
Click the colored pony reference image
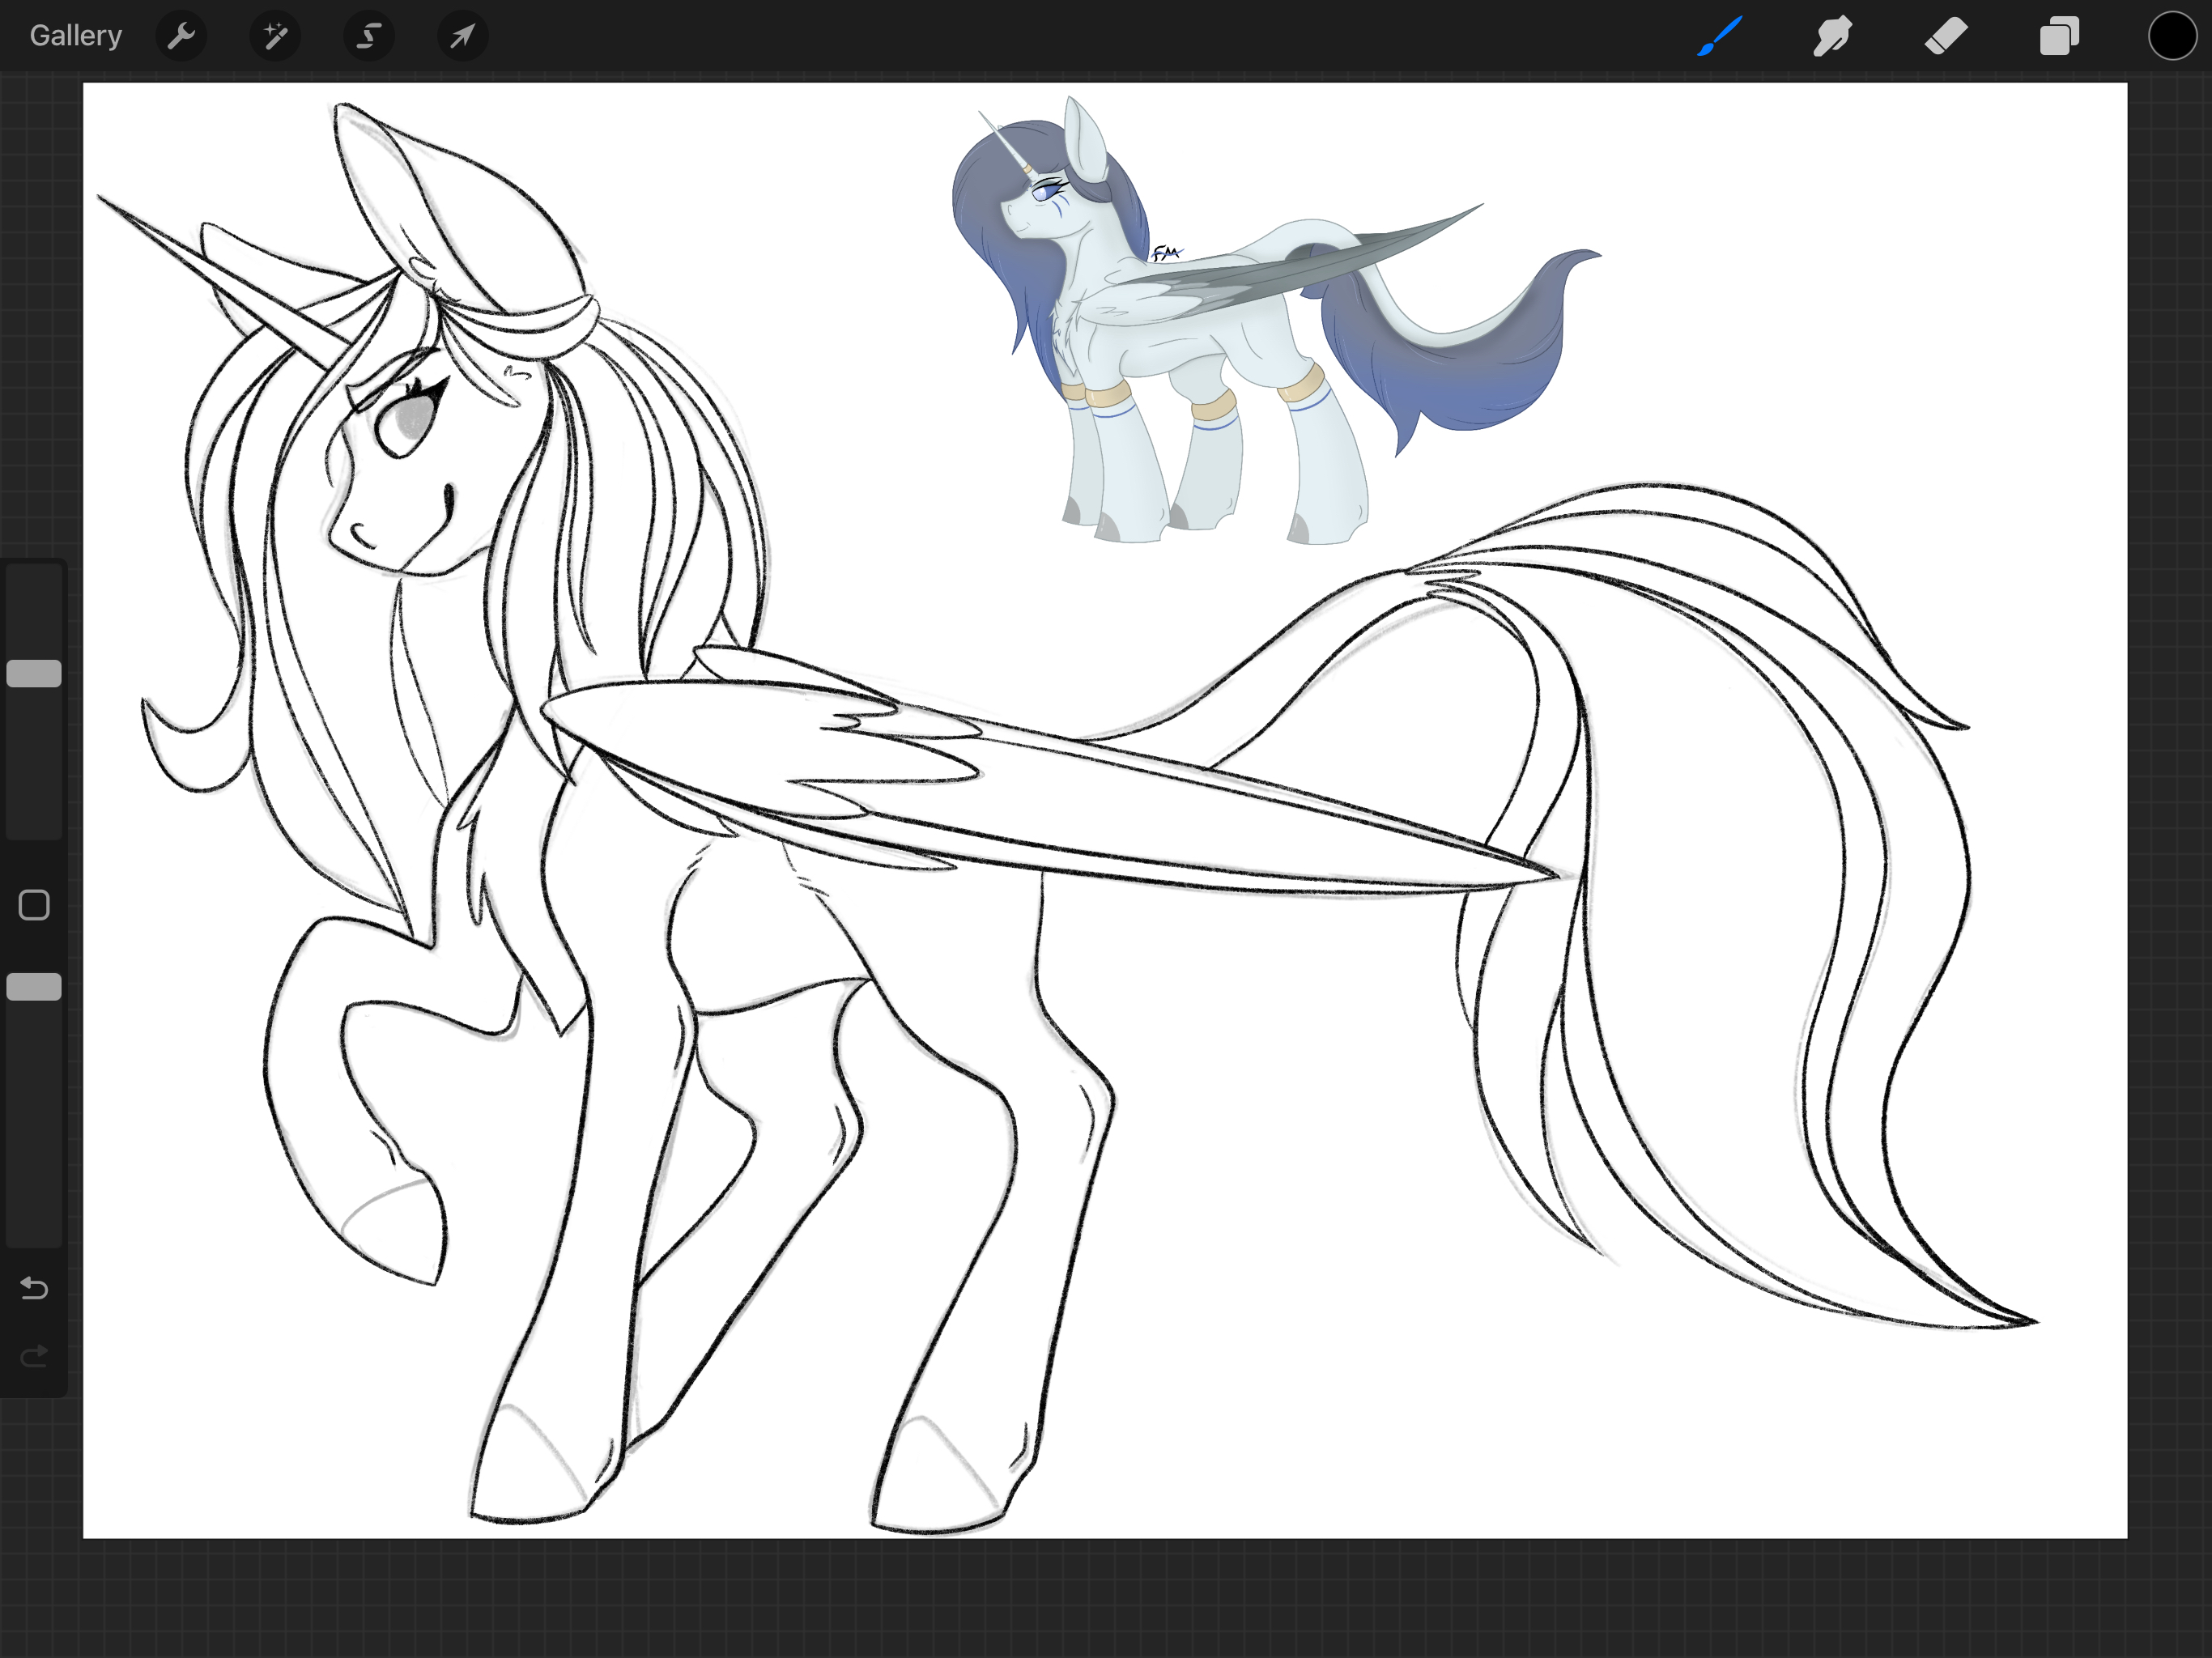pos(1276,321)
